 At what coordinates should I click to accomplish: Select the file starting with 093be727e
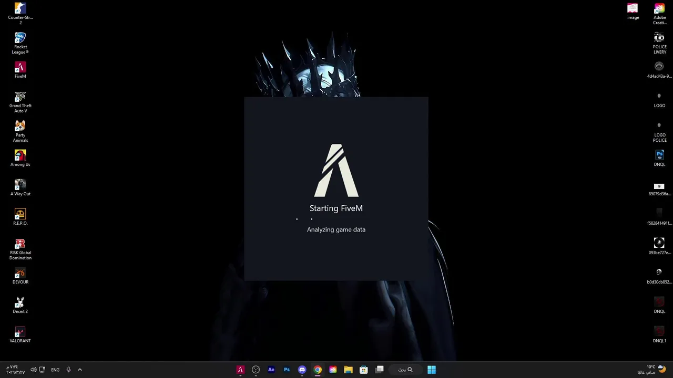659,247
